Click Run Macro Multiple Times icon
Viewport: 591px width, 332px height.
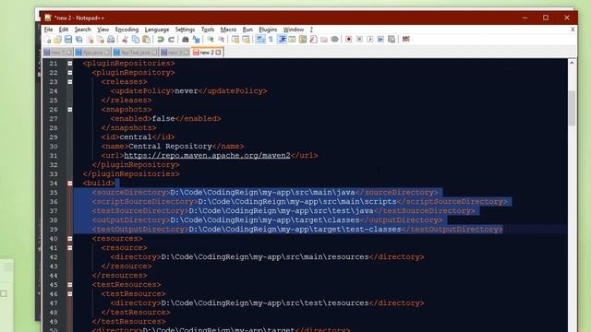380,40
